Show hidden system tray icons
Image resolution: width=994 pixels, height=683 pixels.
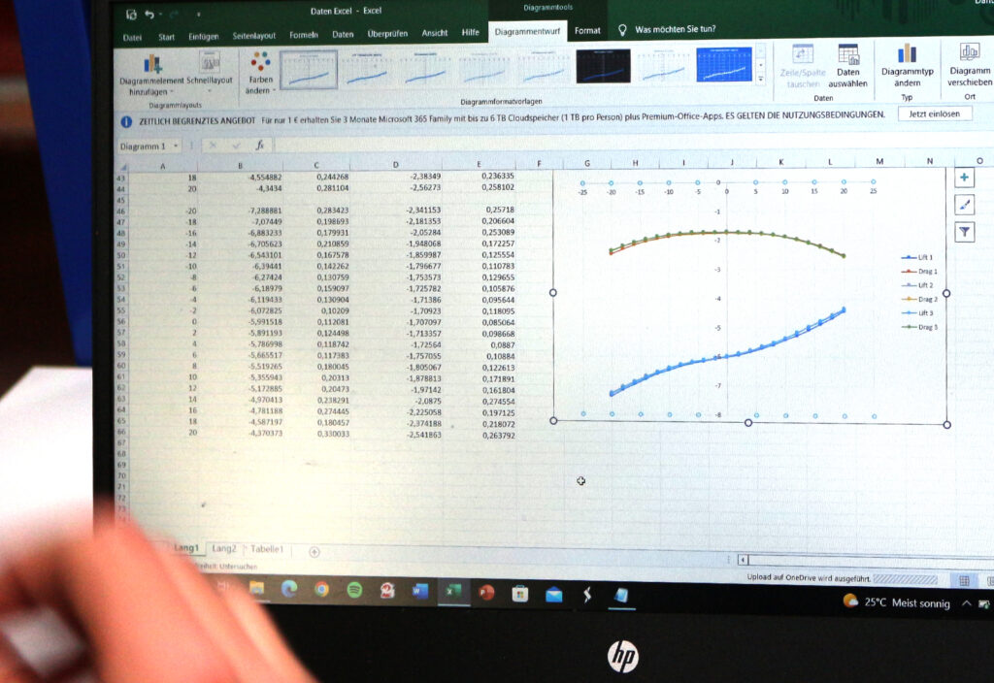(x=966, y=603)
